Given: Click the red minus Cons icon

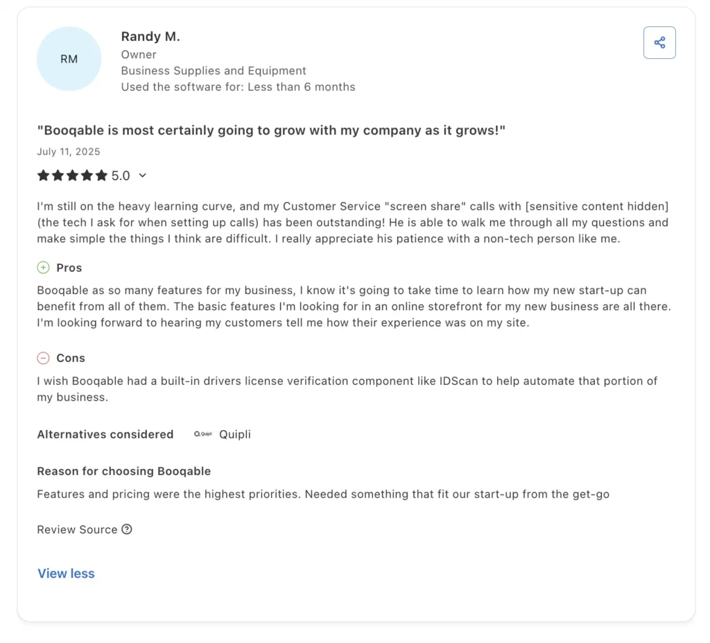Looking at the screenshot, I should pyautogui.click(x=43, y=358).
